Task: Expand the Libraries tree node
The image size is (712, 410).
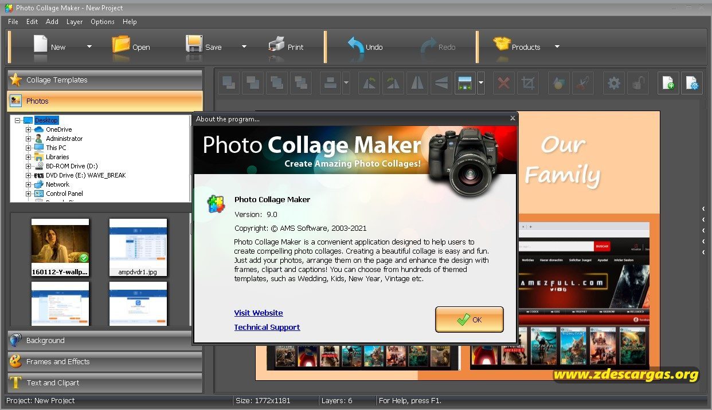Action: tap(28, 157)
